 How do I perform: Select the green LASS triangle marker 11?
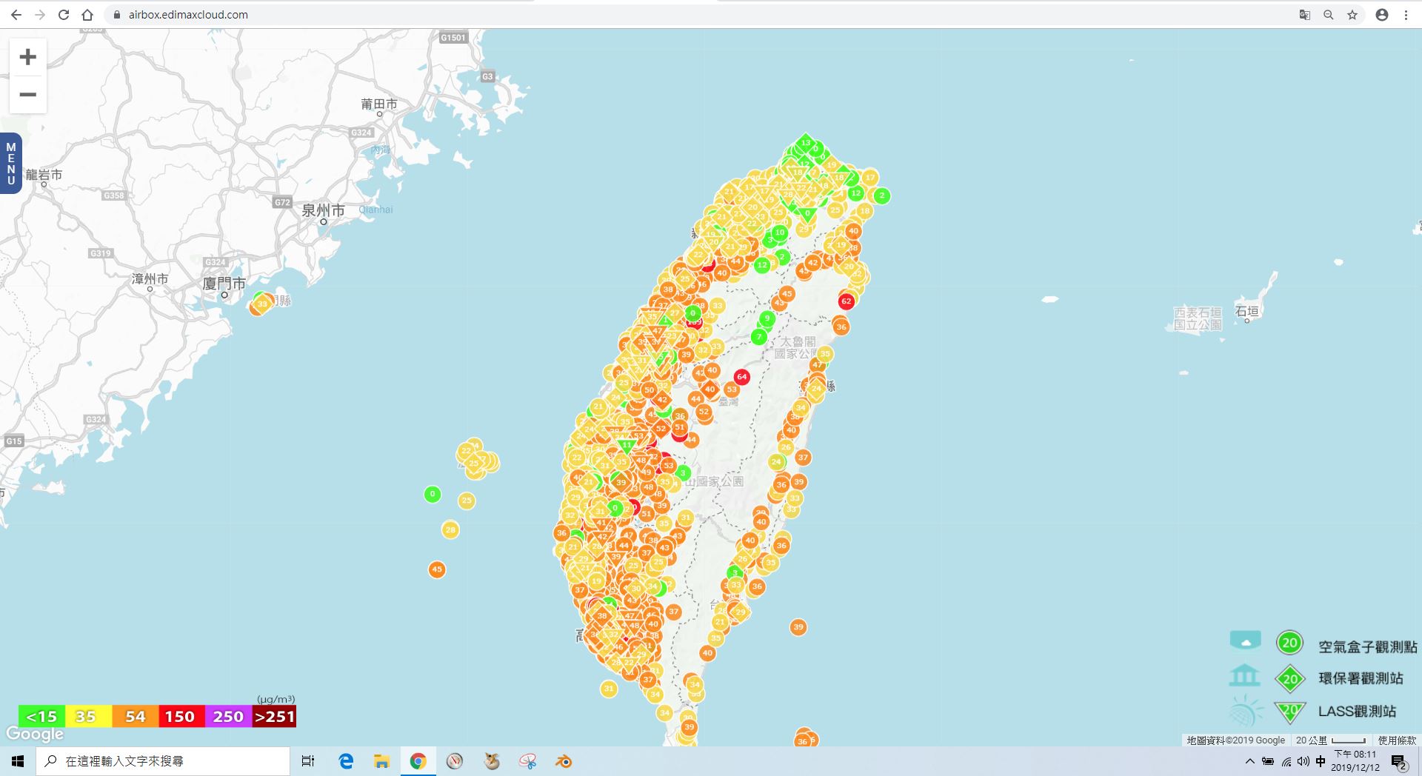point(627,446)
